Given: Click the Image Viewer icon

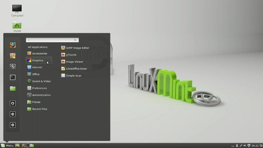Looking at the screenshot, I should click(63, 62).
